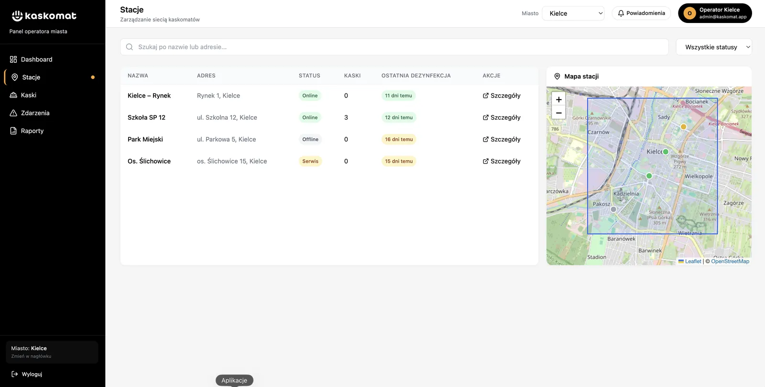The width and height of the screenshot is (765, 387).
Task: Click the Kaskomat logo icon
Action: click(17, 16)
